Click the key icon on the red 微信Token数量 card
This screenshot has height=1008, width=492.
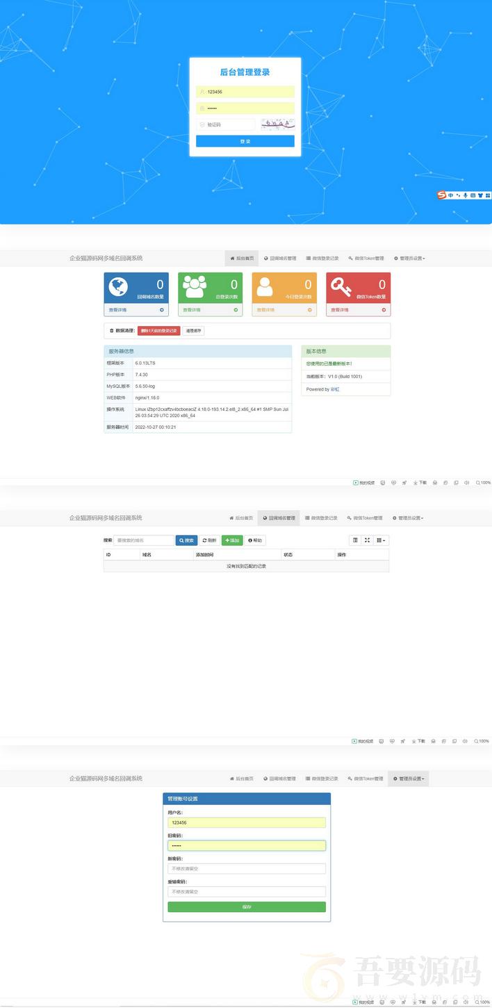point(341,286)
